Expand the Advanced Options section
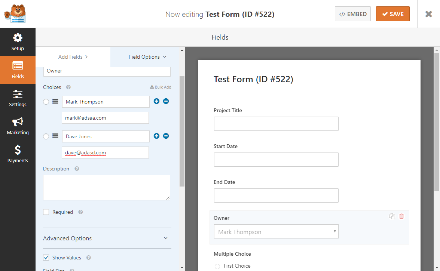The width and height of the screenshot is (440, 271). pos(107,238)
